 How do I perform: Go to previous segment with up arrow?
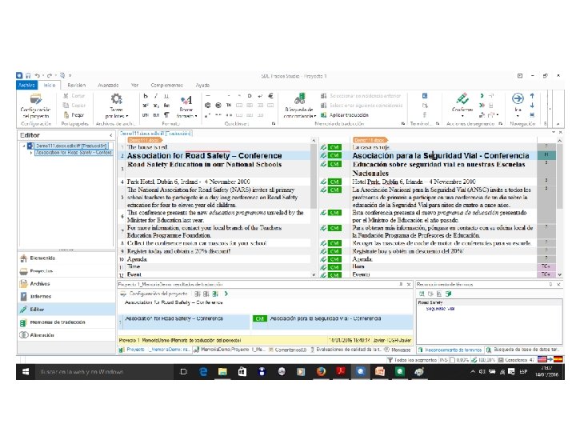(x=532, y=96)
